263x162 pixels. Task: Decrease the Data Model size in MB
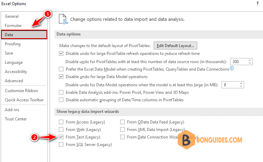click(x=241, y=86)
